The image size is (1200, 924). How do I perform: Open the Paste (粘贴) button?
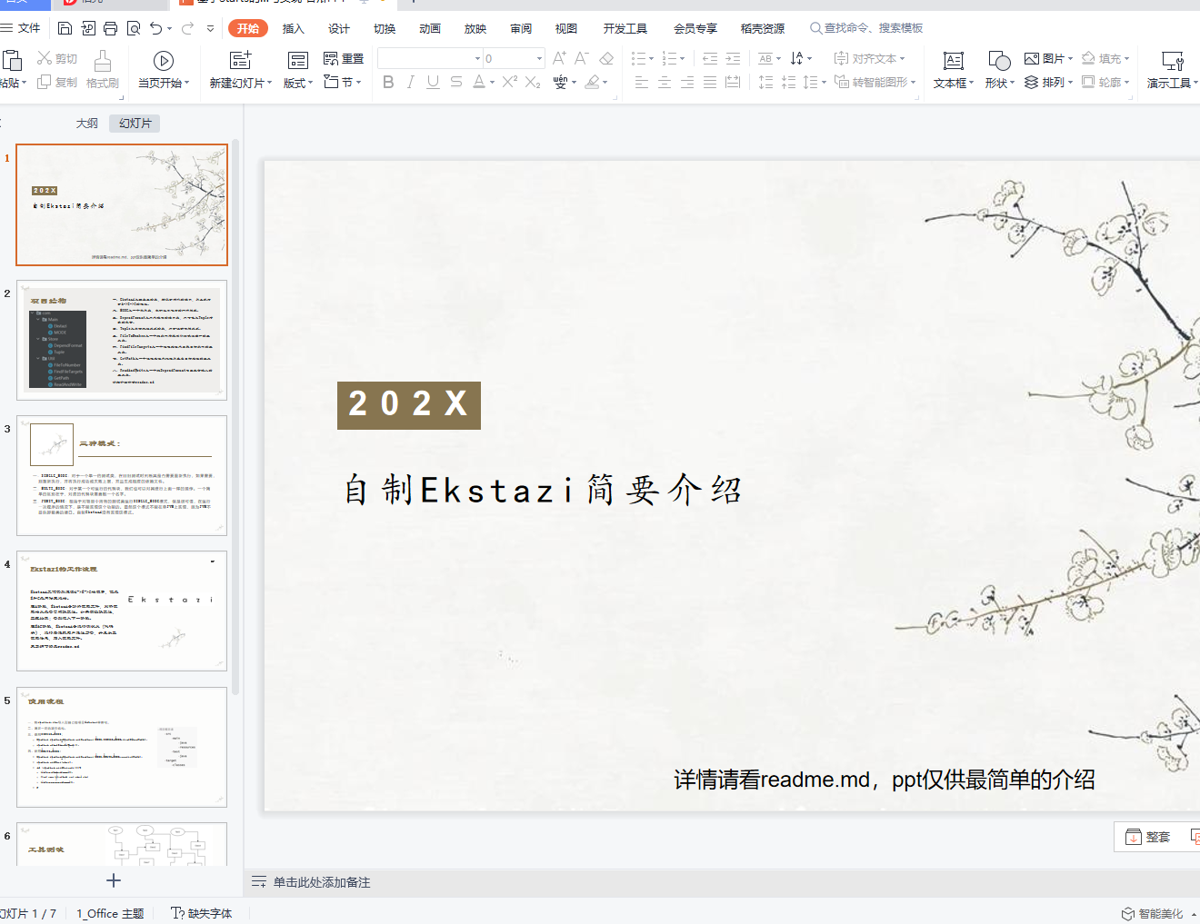(13, 69)
